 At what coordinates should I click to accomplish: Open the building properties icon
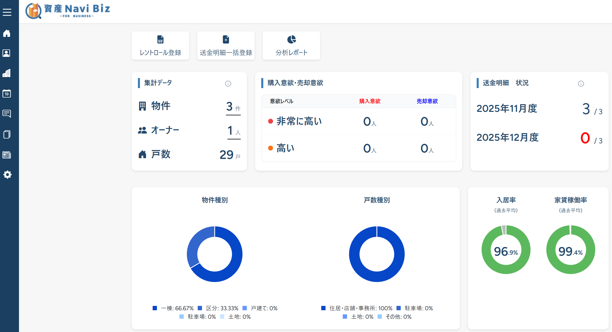pos(7,73)
